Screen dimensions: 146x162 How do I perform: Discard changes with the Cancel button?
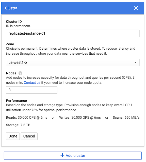click(29, 136)
